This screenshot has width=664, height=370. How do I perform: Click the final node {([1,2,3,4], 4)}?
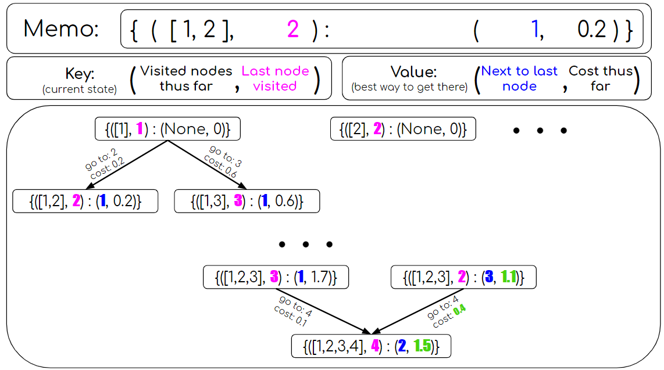coord(371,346)
